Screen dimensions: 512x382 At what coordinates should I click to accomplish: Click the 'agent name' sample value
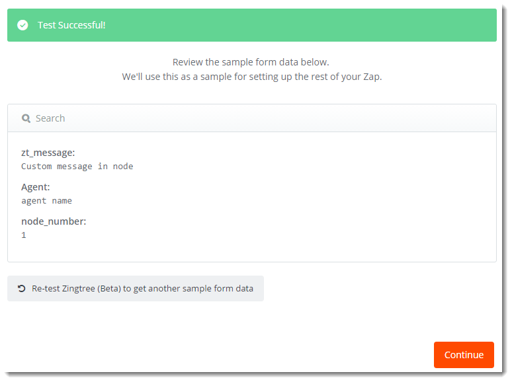[47, 201]
